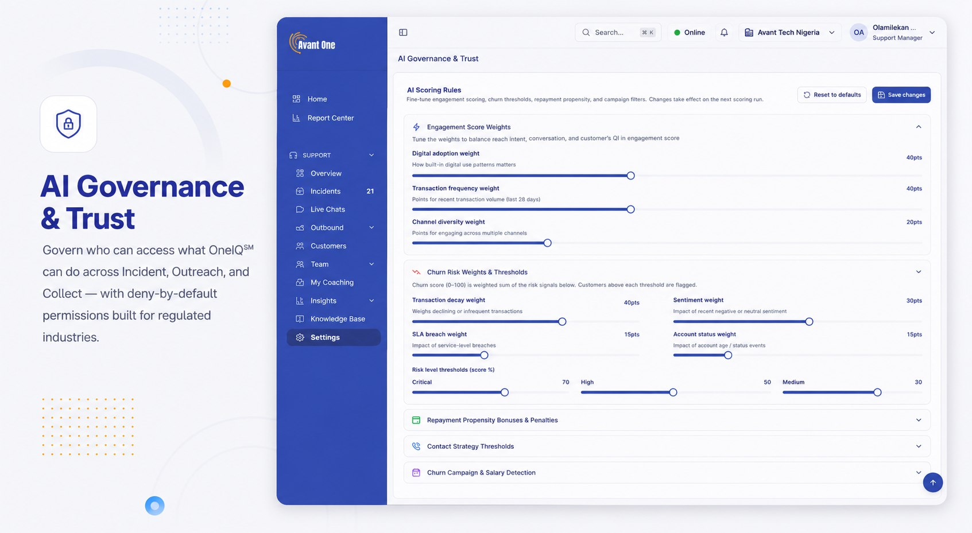Open notifications bell
Screen dimensions: 972x533
pyautogui.click(x=724, y=33)
